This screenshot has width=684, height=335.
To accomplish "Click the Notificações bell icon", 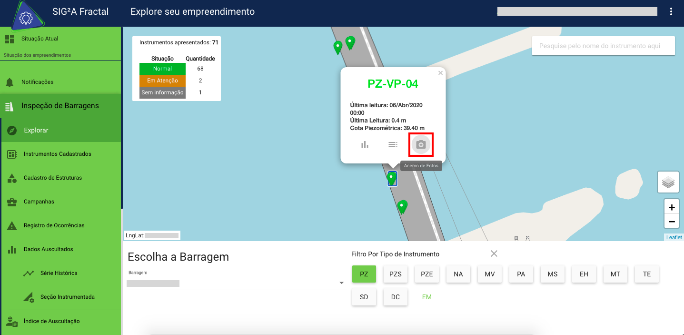I will point(10,82).
